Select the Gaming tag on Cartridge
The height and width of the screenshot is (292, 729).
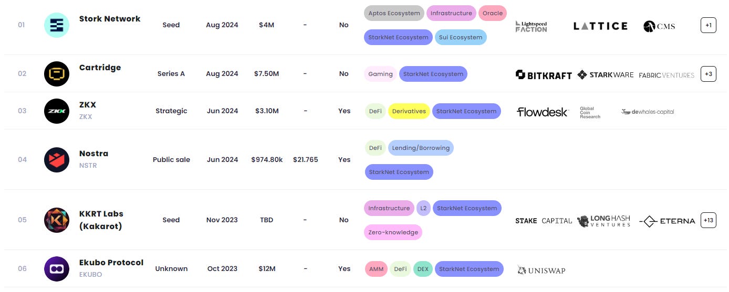(x=380, y=74)
